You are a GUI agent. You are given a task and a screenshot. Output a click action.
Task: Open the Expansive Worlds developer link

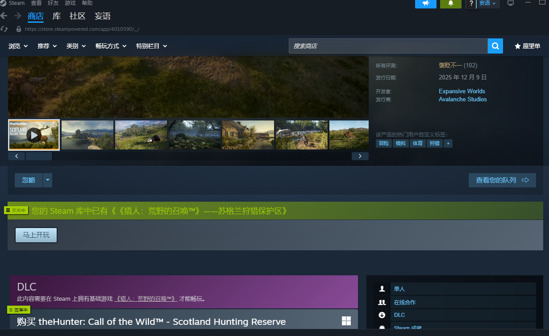click(x=462, y=91)
